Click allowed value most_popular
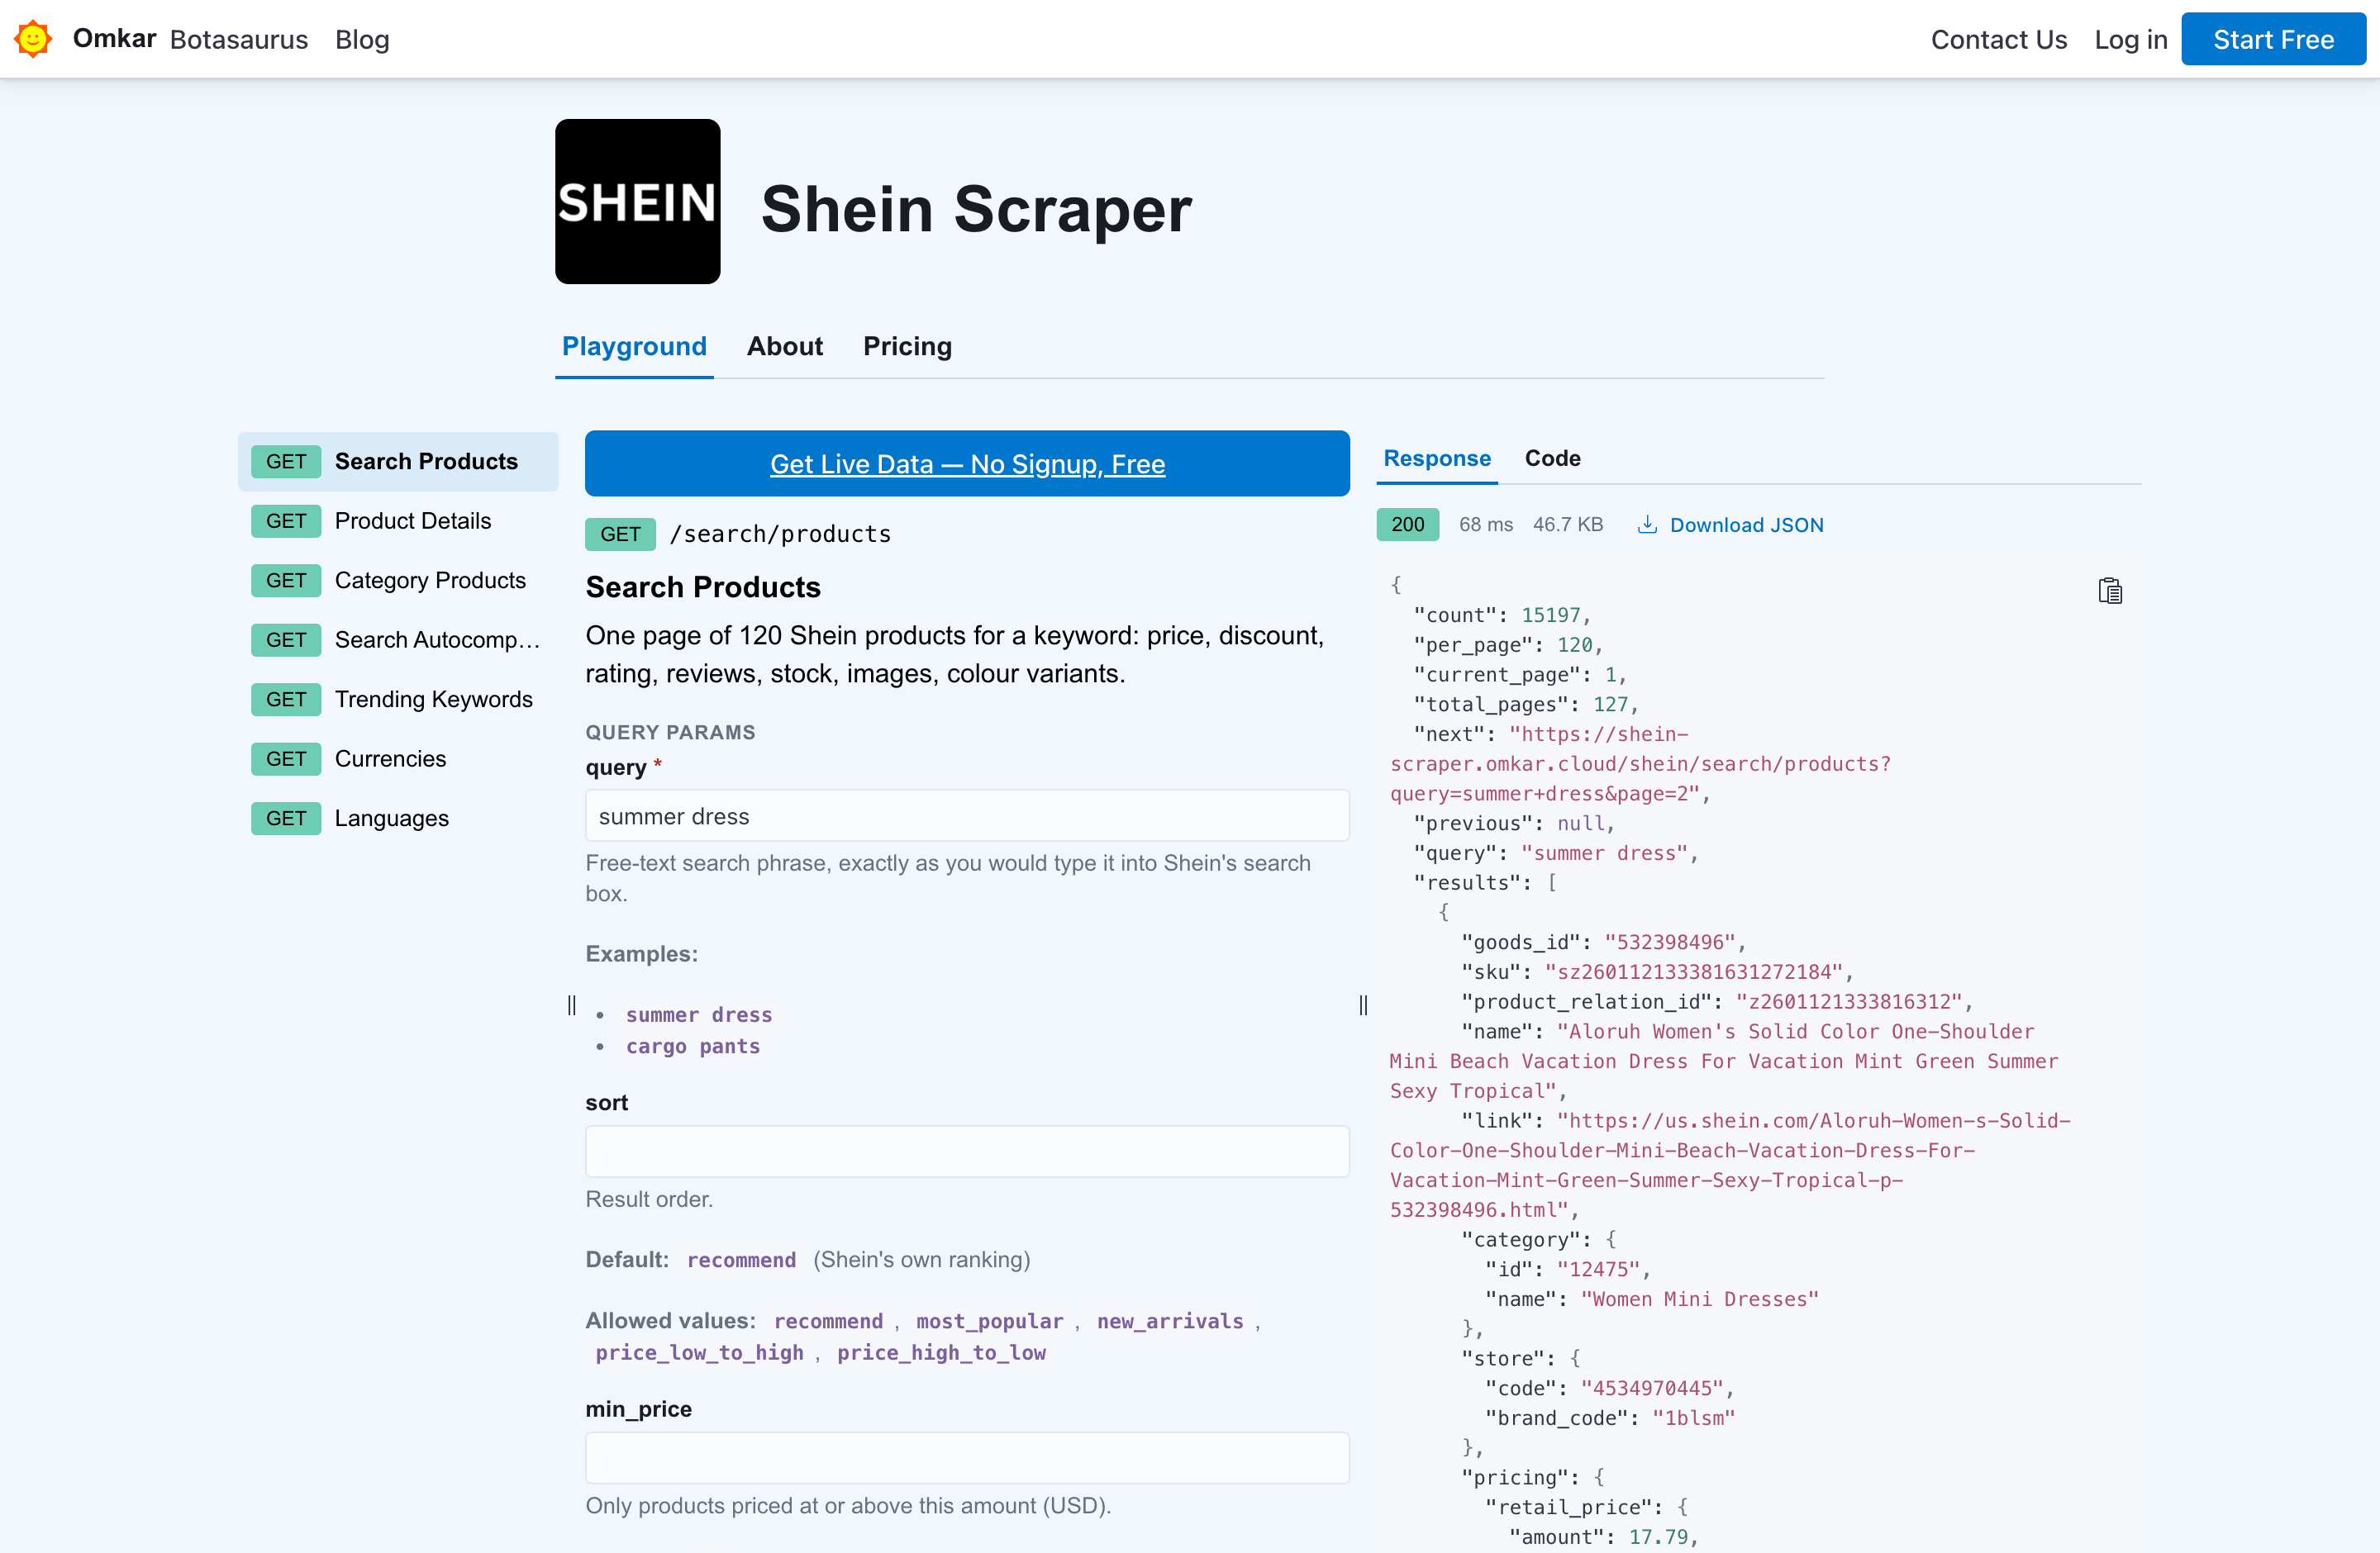 point(990,1321)
